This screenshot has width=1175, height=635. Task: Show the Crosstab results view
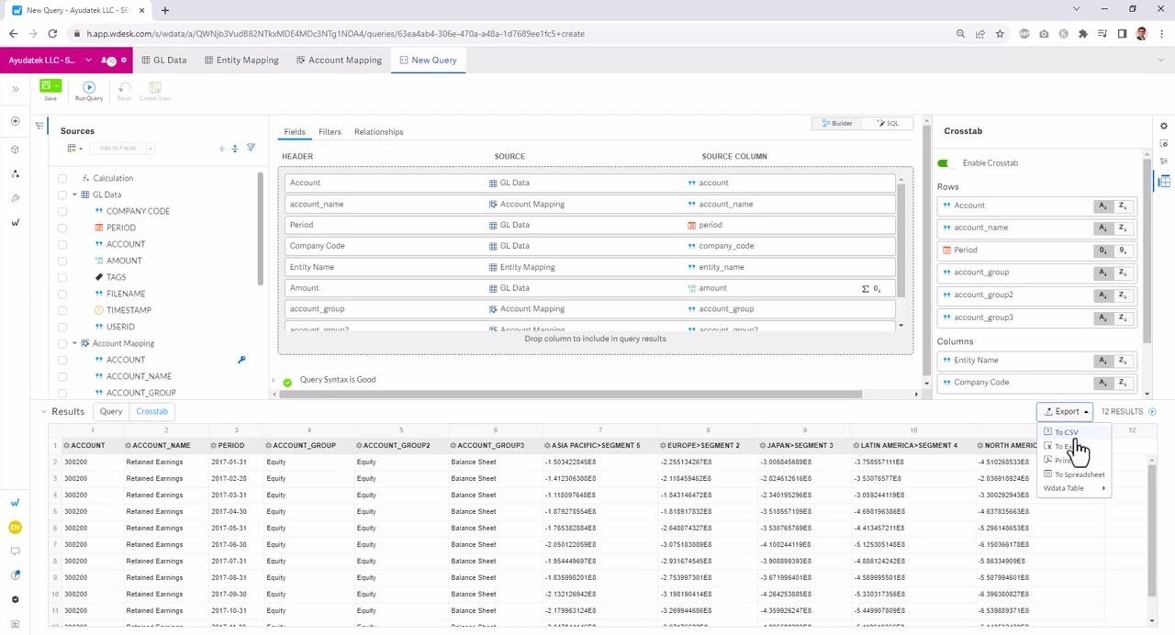click(152, 411)
